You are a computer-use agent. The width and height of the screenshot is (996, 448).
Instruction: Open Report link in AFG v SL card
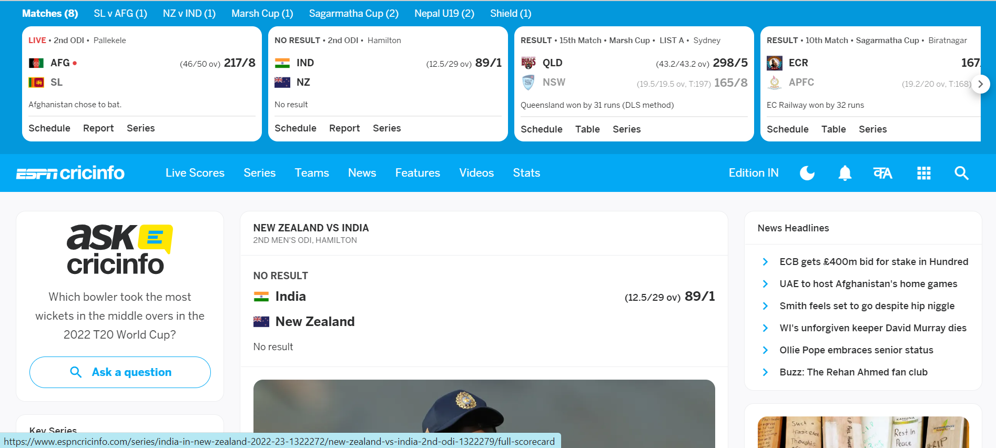point(98,128)
